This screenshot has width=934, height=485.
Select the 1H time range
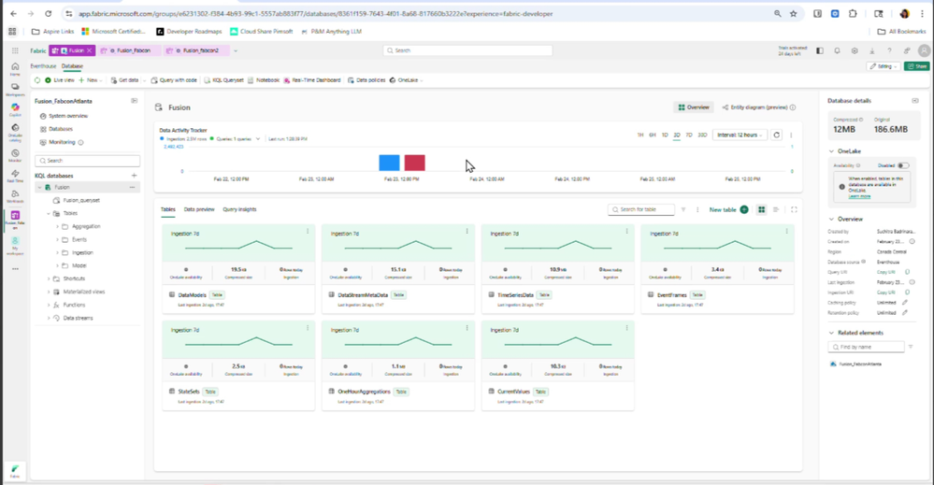[640, 136]
